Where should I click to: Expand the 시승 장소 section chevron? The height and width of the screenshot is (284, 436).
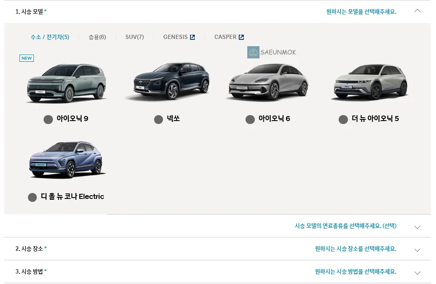(417, 250)
